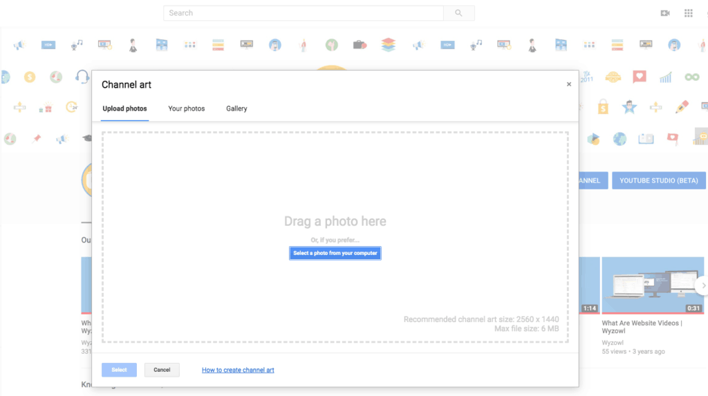Switch to the Upload photos tab

click(124, 109)
